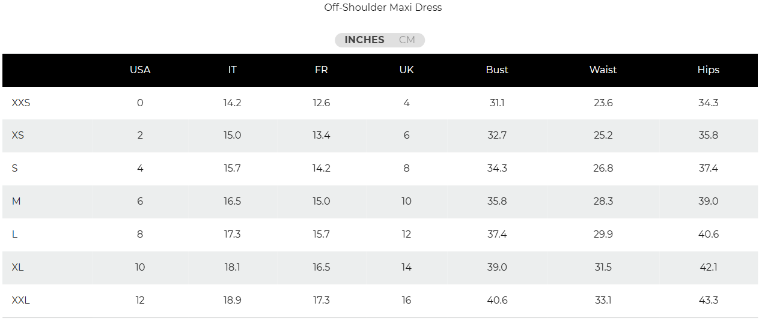Click the UK column header

[407, 70]
